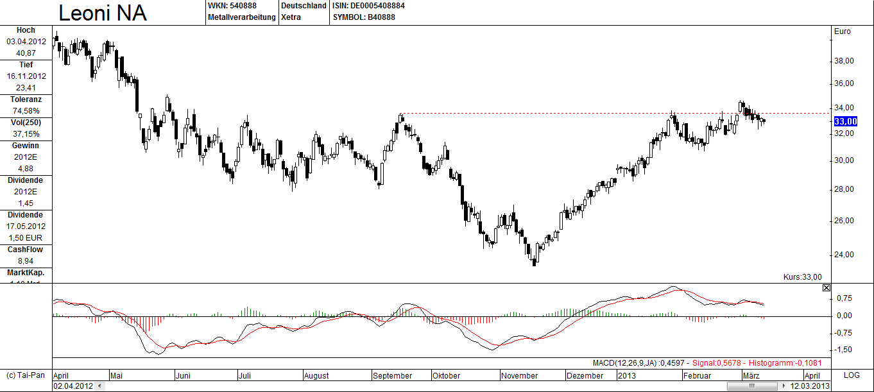Click the low value 23,41
The width and height of the screenshot is (874, 392).
pyautogui.click(x=26, y=88)
